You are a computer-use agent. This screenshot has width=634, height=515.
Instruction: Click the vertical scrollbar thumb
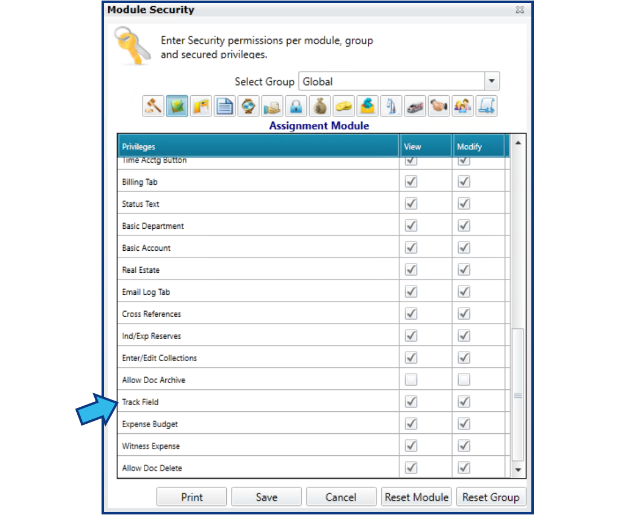click(518, 395)
